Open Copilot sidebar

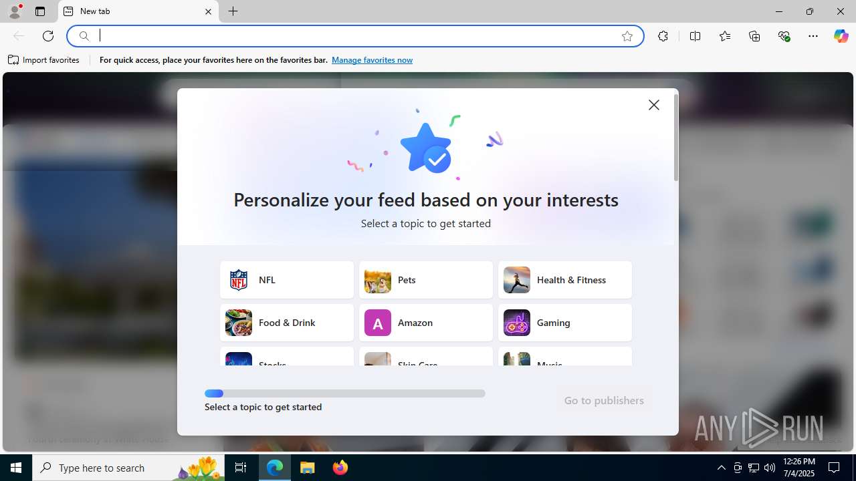(x=841, y=36)
